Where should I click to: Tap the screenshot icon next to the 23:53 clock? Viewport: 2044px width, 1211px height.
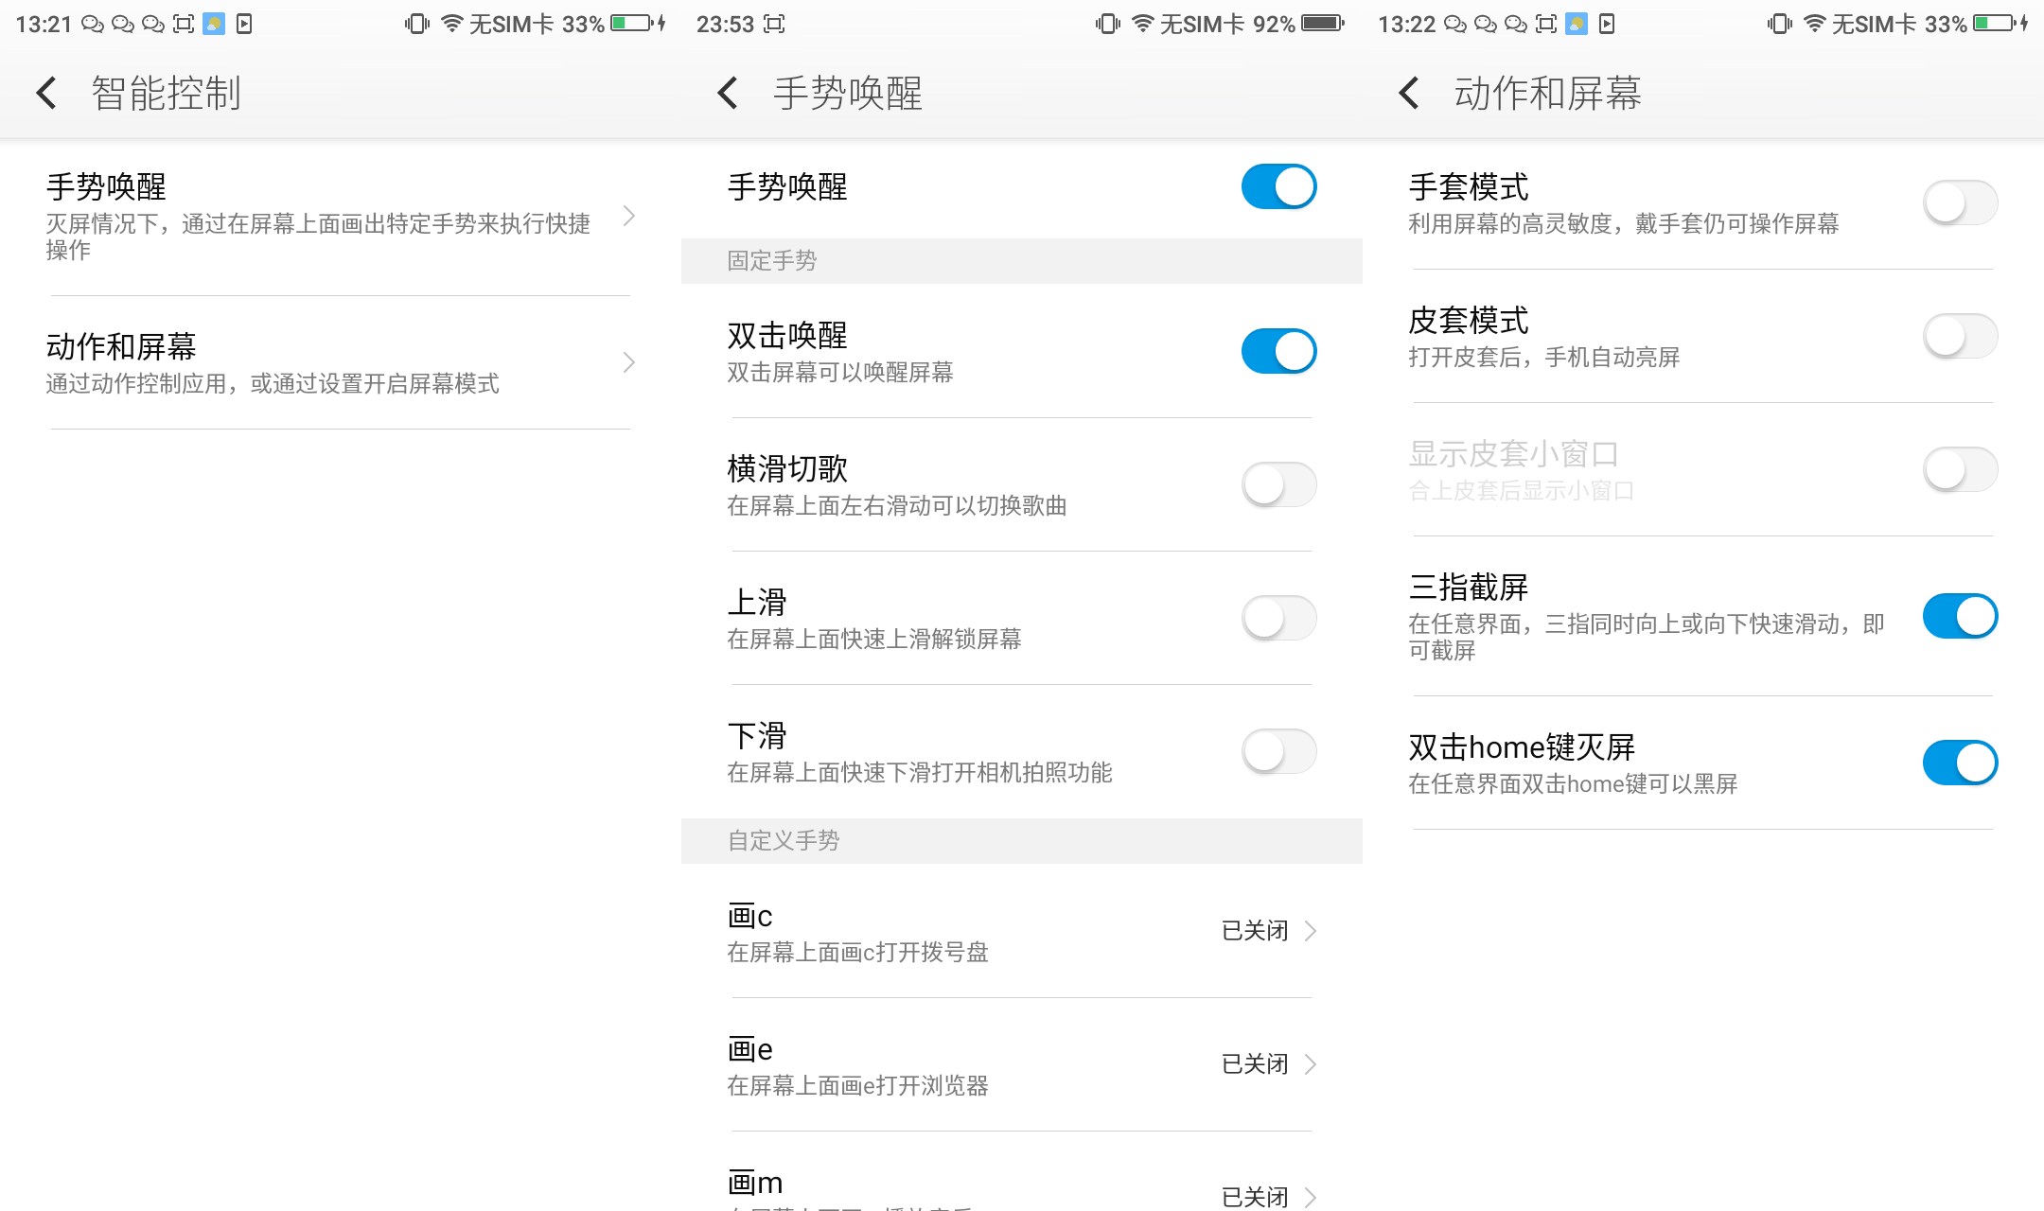(772, 24)
